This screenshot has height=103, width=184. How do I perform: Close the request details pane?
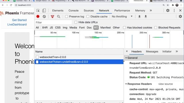point(127,51)
